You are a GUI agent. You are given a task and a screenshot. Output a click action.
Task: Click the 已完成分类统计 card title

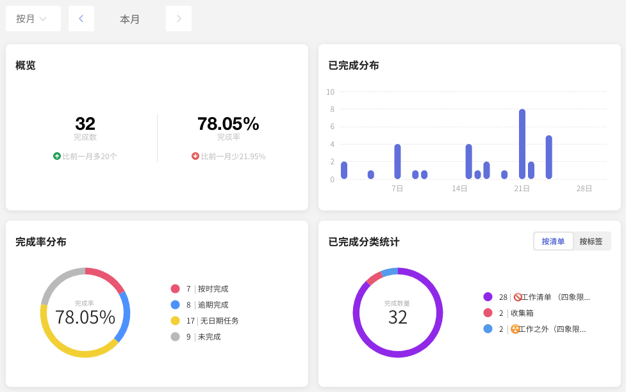point(364,242)
